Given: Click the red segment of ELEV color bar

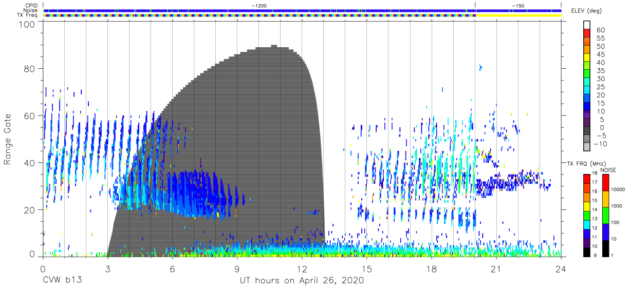Looking at the screenshot, I should (587, 34).
